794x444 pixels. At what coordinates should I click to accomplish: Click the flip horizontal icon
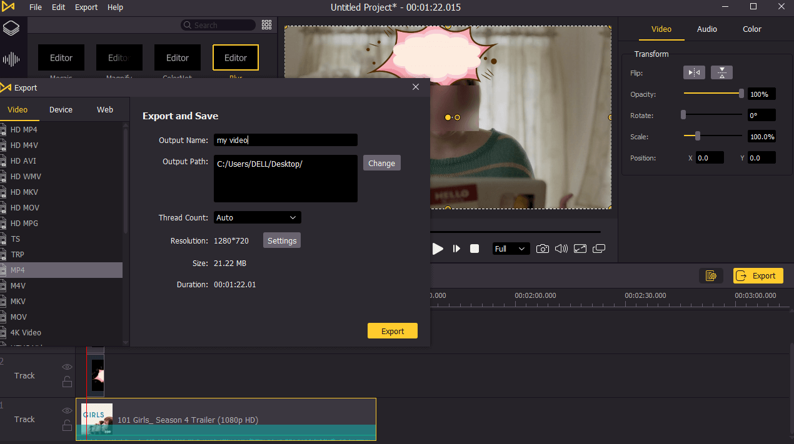(x=694, y=72)
